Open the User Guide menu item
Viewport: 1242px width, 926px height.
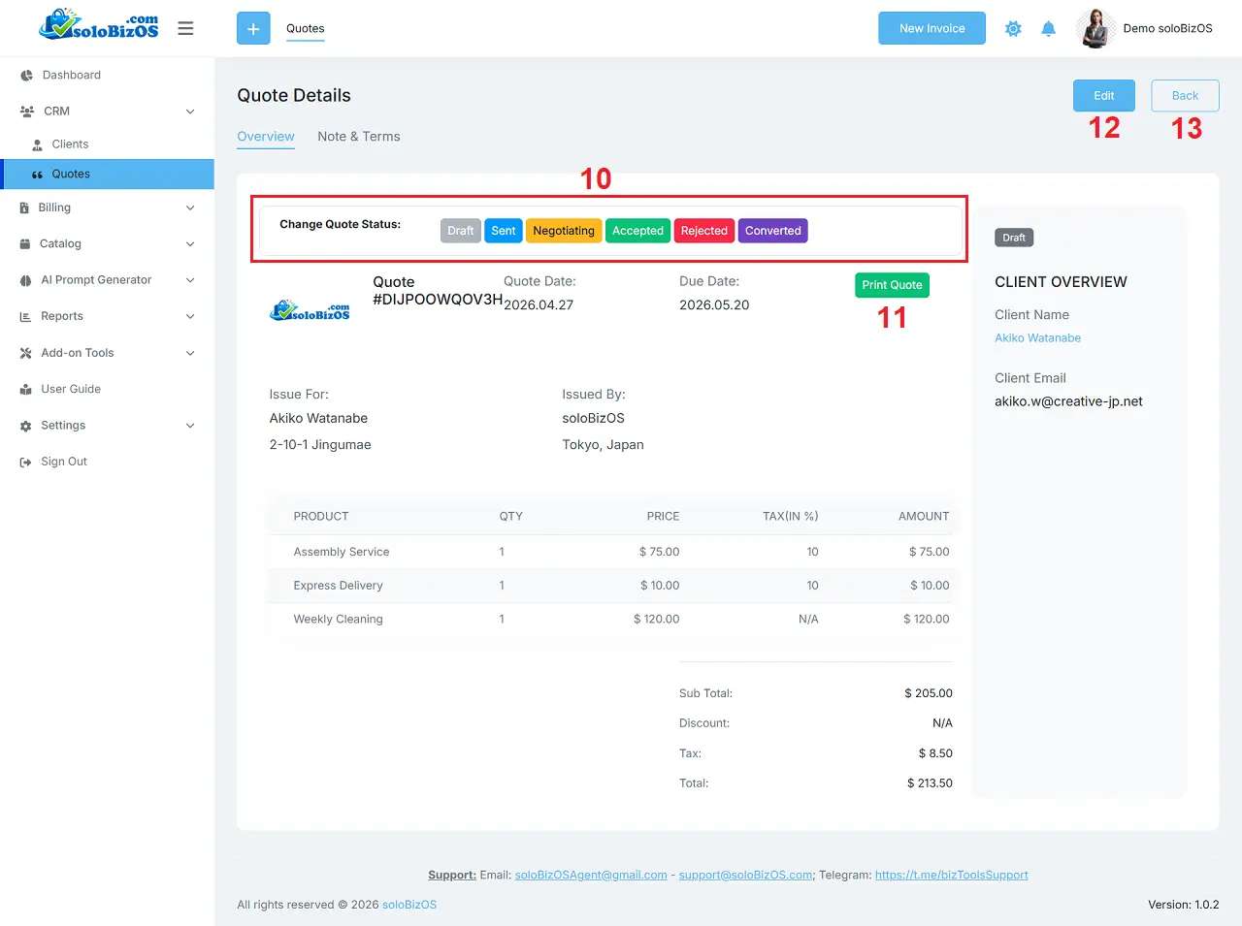click(x=107, y=390)
